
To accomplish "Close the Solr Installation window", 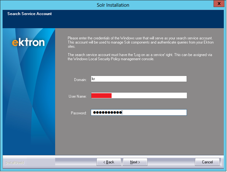I will click(x=218, y=4).
